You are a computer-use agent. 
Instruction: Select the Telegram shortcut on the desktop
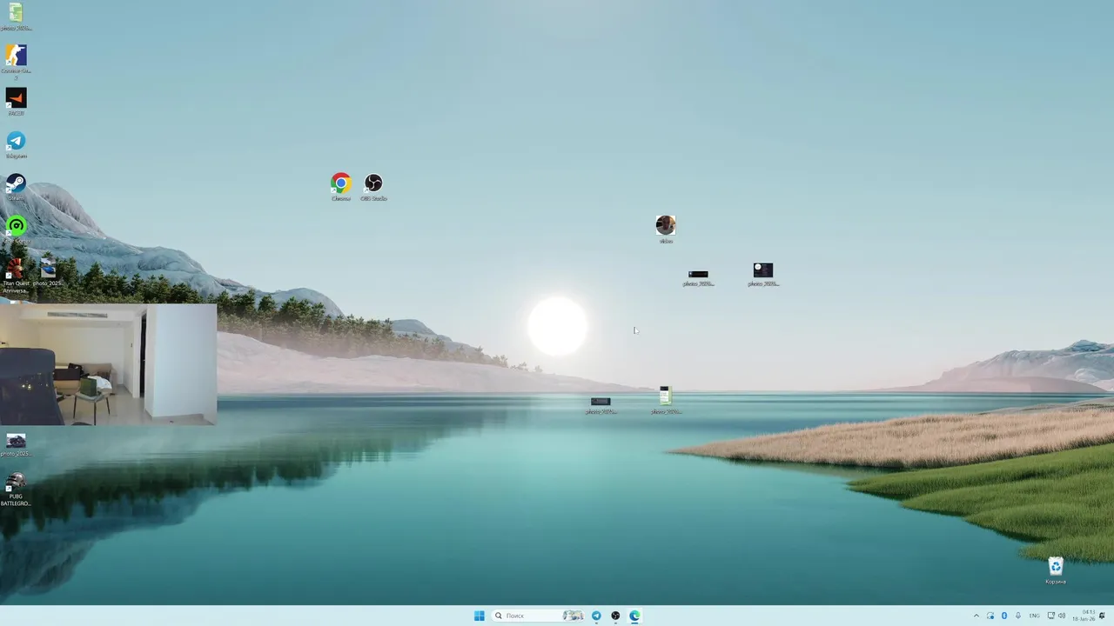tap(16, 144)
